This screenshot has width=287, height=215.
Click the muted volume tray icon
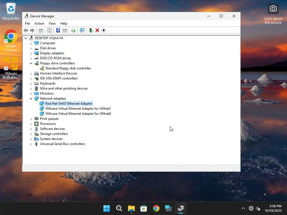tap(258, 208)
